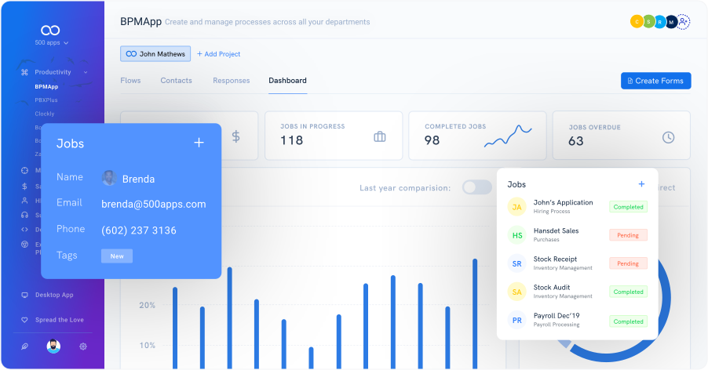Image resolution: width=708 pixels, height=370 pixels.
Task: Click the 500apps infinity logo
Action: (x=50, y=31)
